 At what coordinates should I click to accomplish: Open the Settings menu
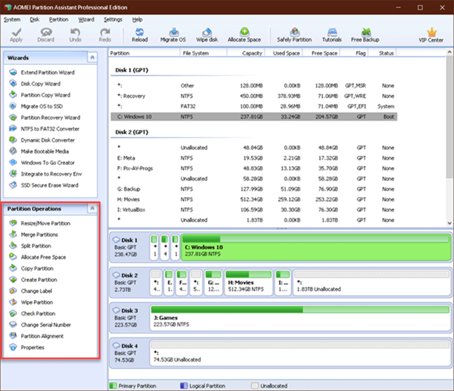pos(113,19)
